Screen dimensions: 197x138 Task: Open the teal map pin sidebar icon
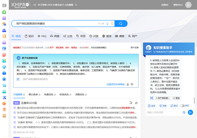pyautogui.click(x=4, y=61)
